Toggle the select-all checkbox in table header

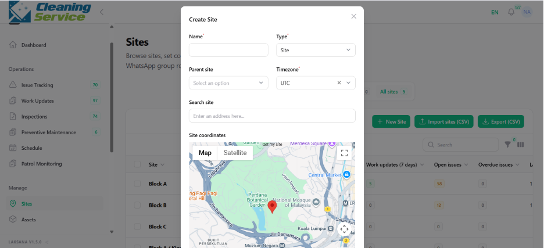pos(137,164)
